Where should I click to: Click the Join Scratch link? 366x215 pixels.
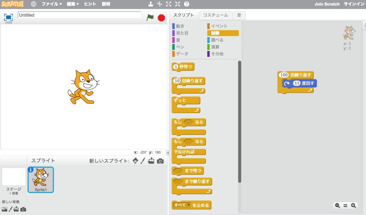[327, 4]
